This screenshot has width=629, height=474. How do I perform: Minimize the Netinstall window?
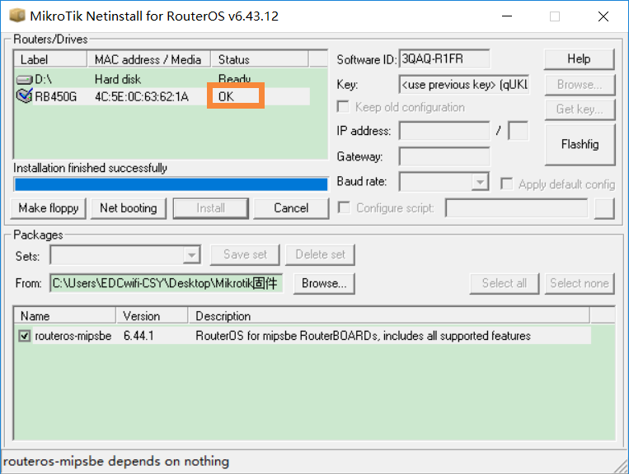click(x=507, y=16)
